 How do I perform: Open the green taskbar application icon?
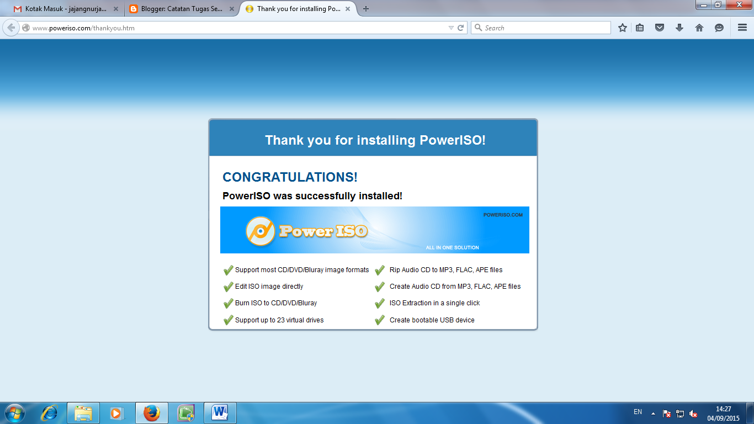click(x=186, y=413)
